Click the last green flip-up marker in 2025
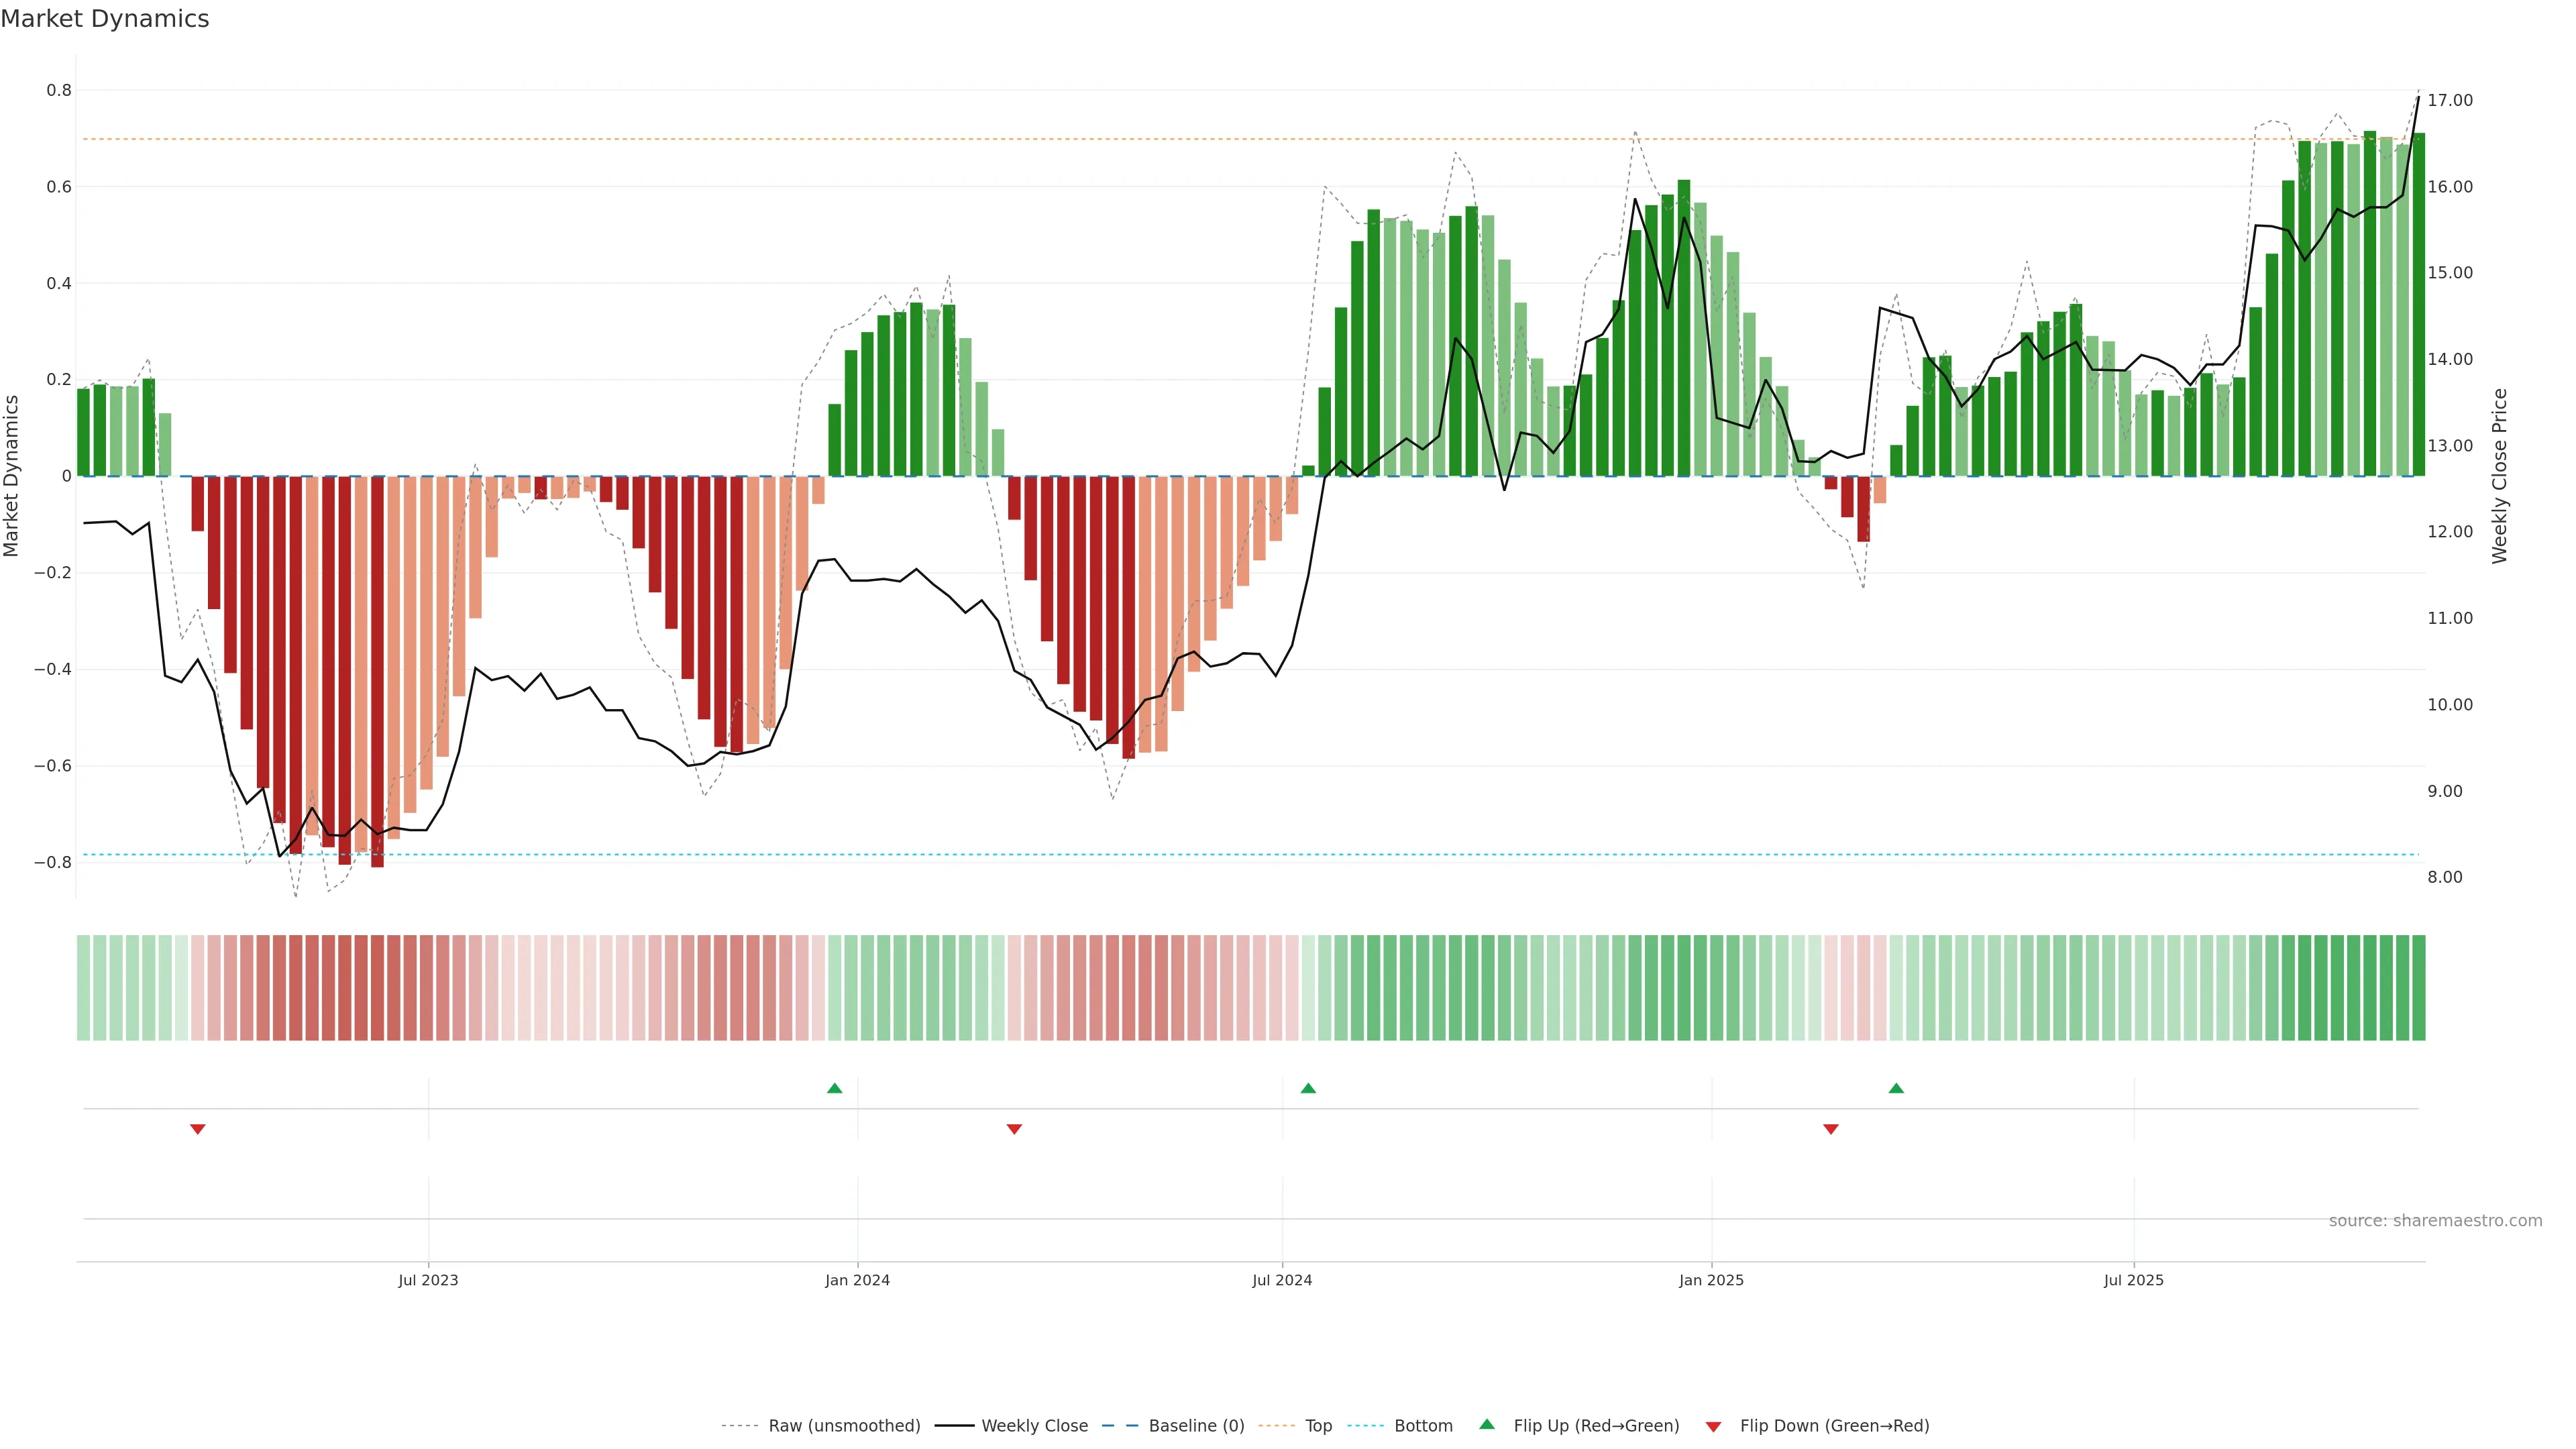 coord(1896,1088)
